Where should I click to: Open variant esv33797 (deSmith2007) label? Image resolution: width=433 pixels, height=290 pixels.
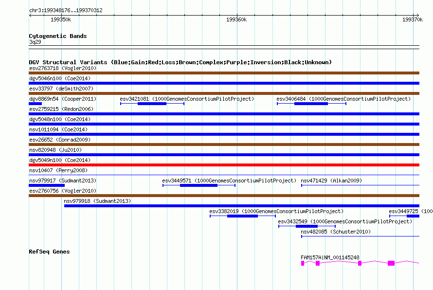(x=61, y=89)
